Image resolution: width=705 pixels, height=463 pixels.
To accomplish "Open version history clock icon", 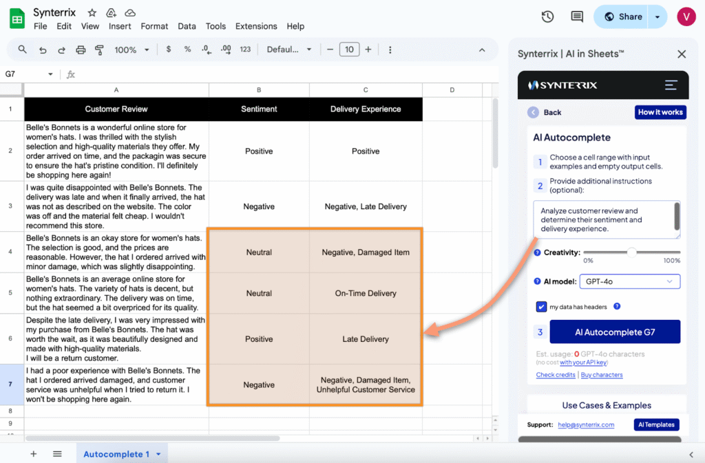I will 547,17.
